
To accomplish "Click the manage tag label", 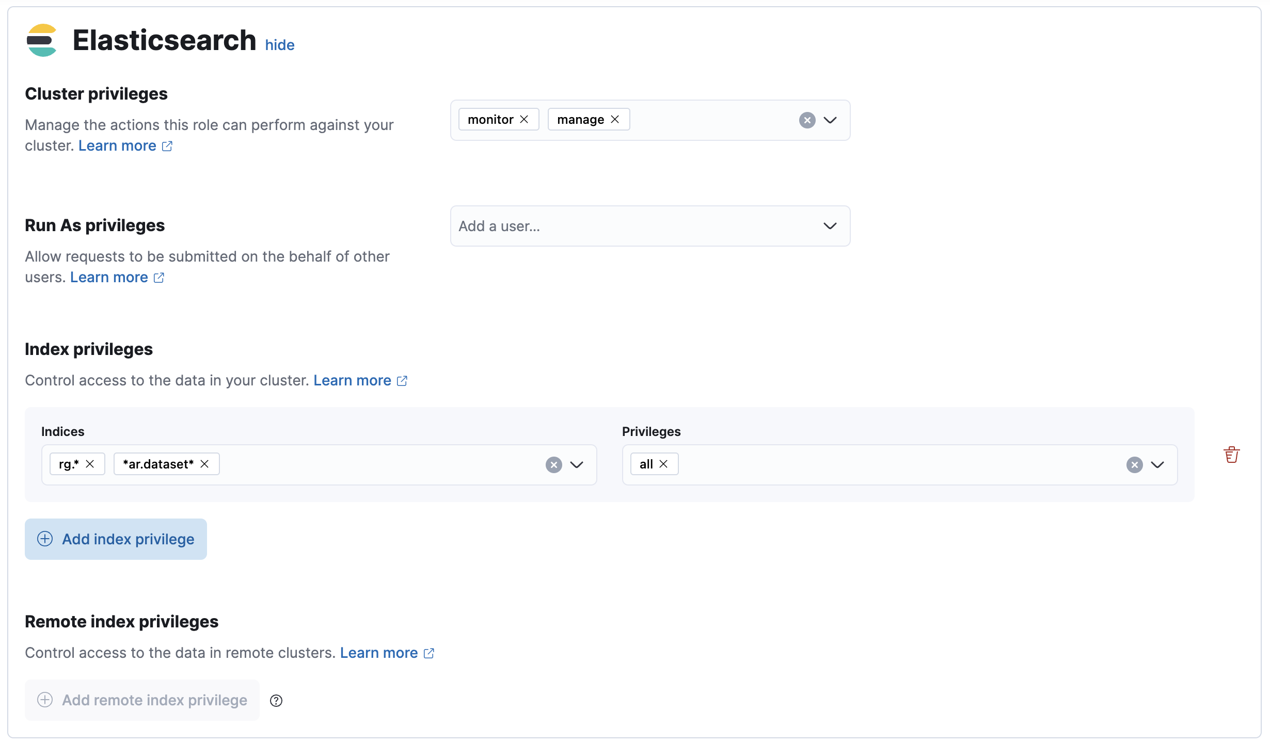I will coord(580,119).
